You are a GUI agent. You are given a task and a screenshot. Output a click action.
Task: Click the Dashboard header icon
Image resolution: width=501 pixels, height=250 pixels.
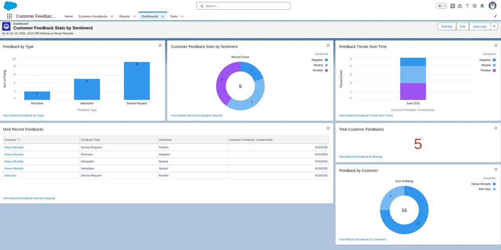(6, 26)
